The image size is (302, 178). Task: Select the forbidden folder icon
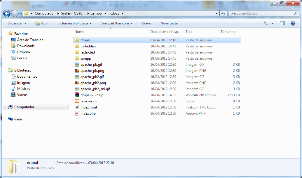(x=77, y=46)
